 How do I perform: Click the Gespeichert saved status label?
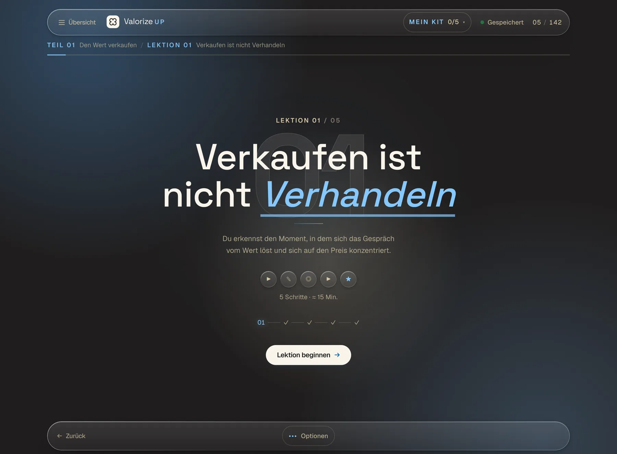point(505,22)
